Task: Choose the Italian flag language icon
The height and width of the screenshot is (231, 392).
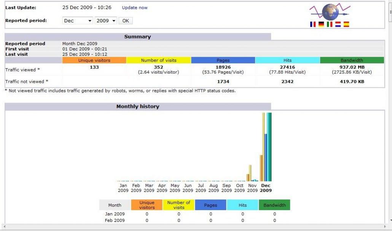Action: [330, 24]
